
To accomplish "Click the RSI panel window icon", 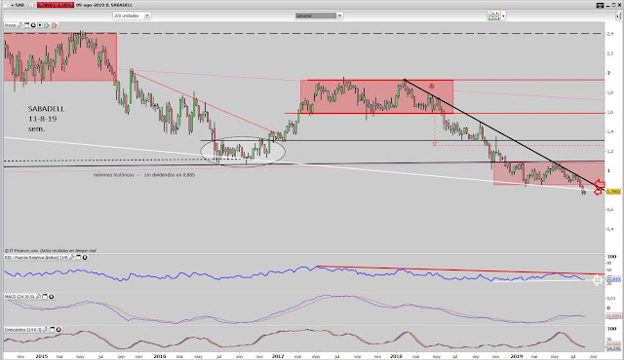I will coord(78,258).
